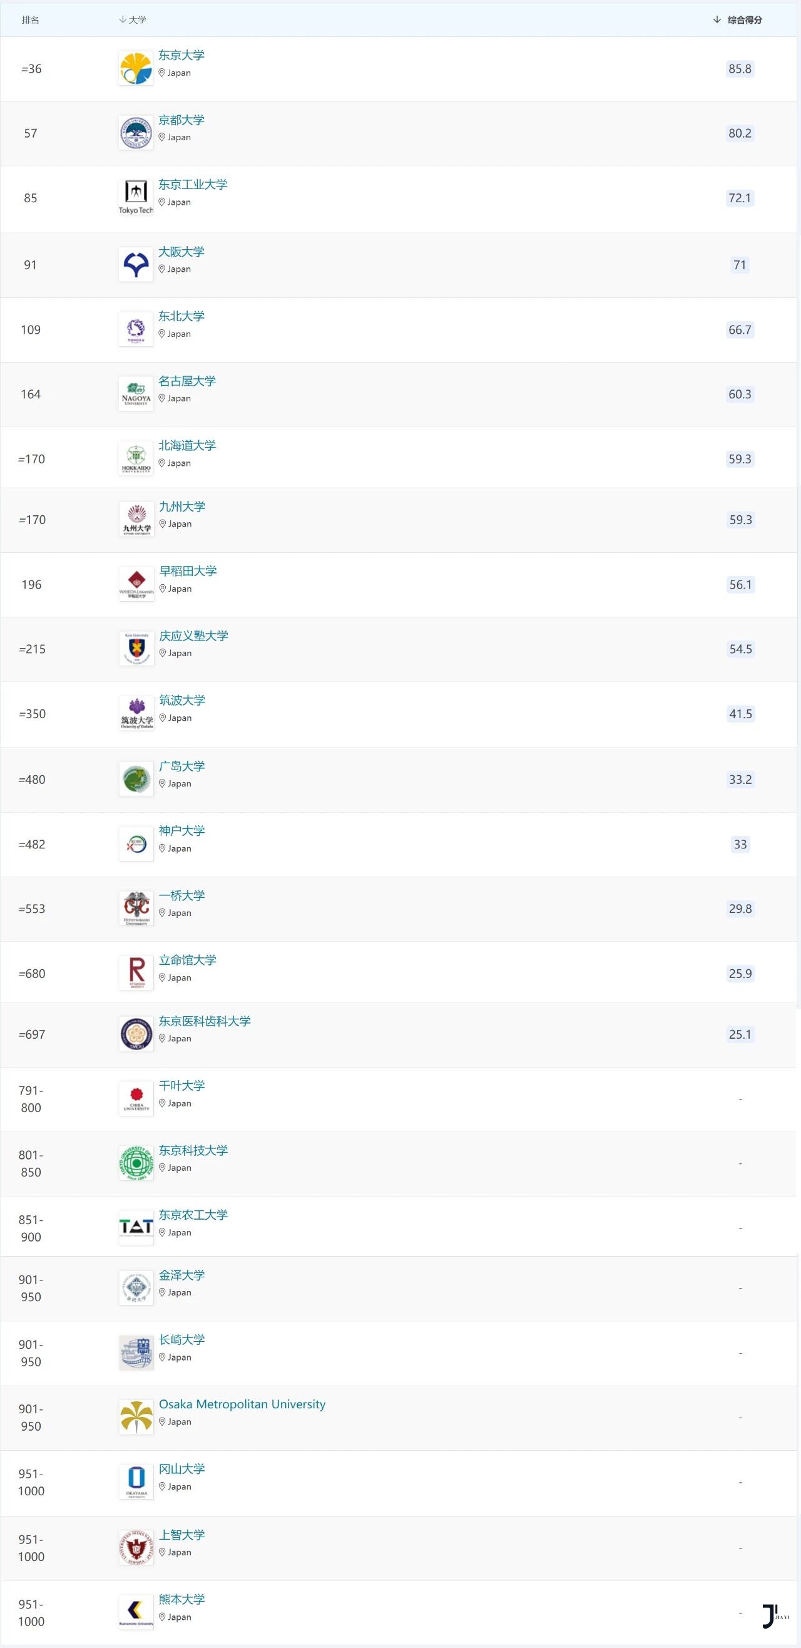The height and width of the screenshot is (1648, 801).
Task: Click the Nagoya University logo
Action: (136, 393)
